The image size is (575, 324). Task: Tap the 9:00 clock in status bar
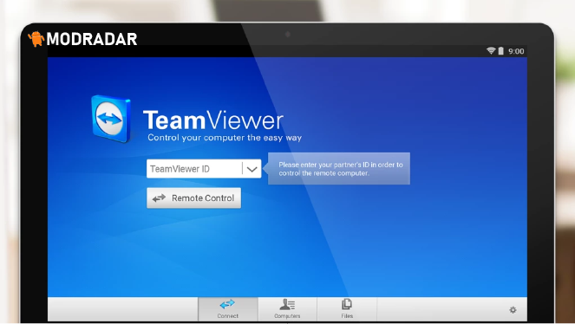tap(516, 51)
